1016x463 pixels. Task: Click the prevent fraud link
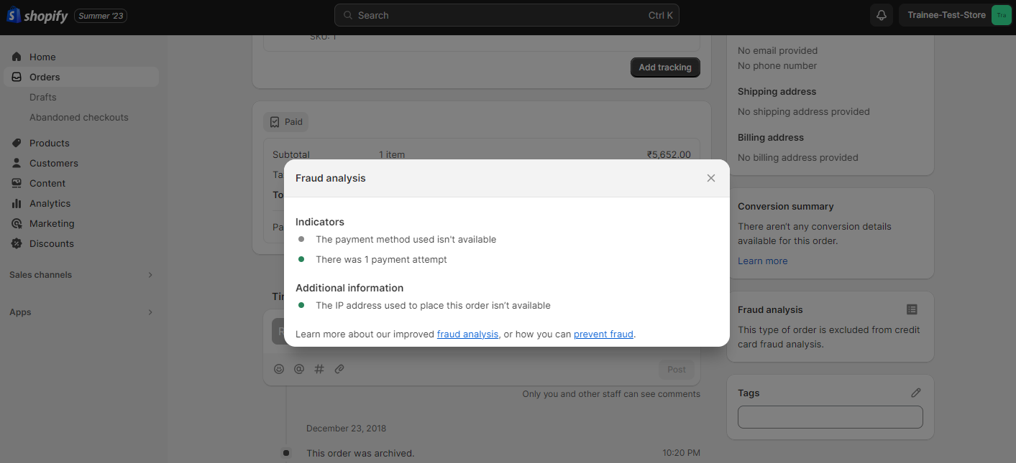(x=603, y=334)
